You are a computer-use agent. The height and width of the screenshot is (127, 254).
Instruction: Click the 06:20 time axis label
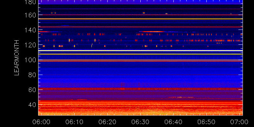tap(107, 122)
